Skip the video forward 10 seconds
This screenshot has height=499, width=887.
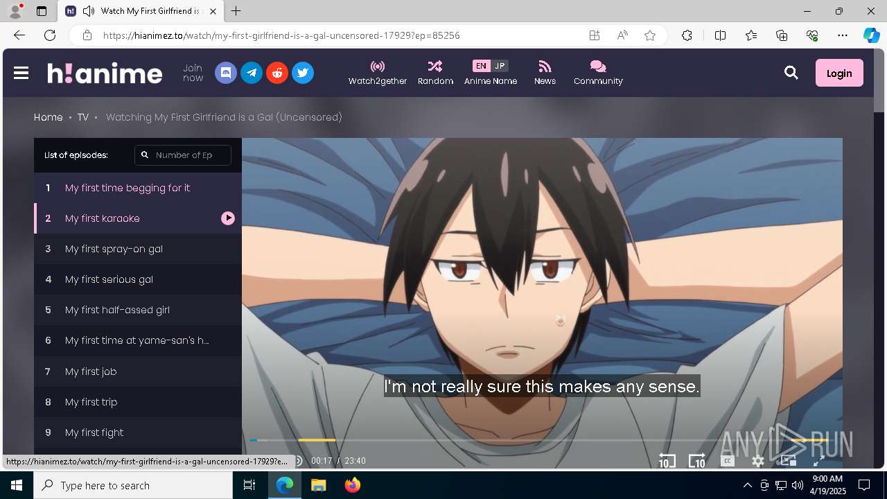(696, 461)
